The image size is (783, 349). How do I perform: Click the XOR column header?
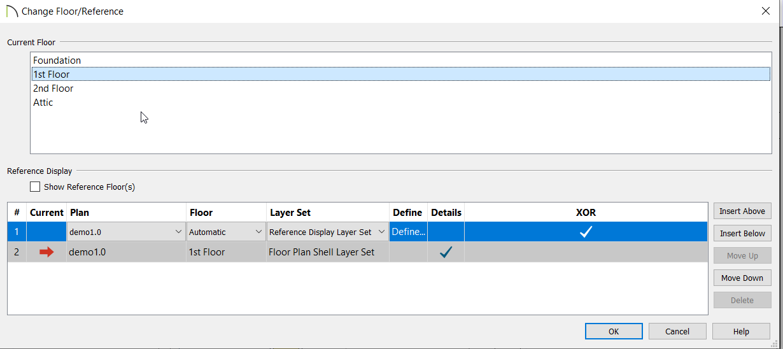[x=586, y=213]
